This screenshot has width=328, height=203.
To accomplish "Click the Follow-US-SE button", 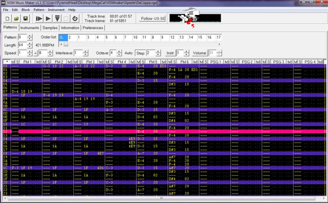I will point(152,19).
